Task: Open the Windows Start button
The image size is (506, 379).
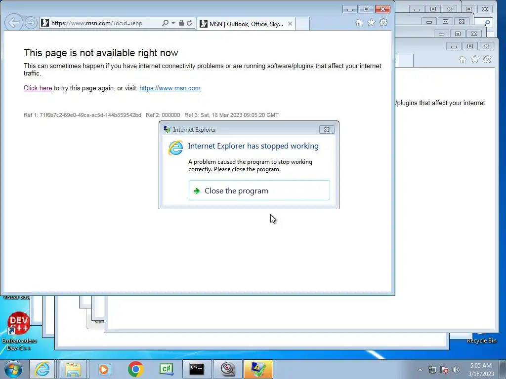Action: click(x=13, y=369)
